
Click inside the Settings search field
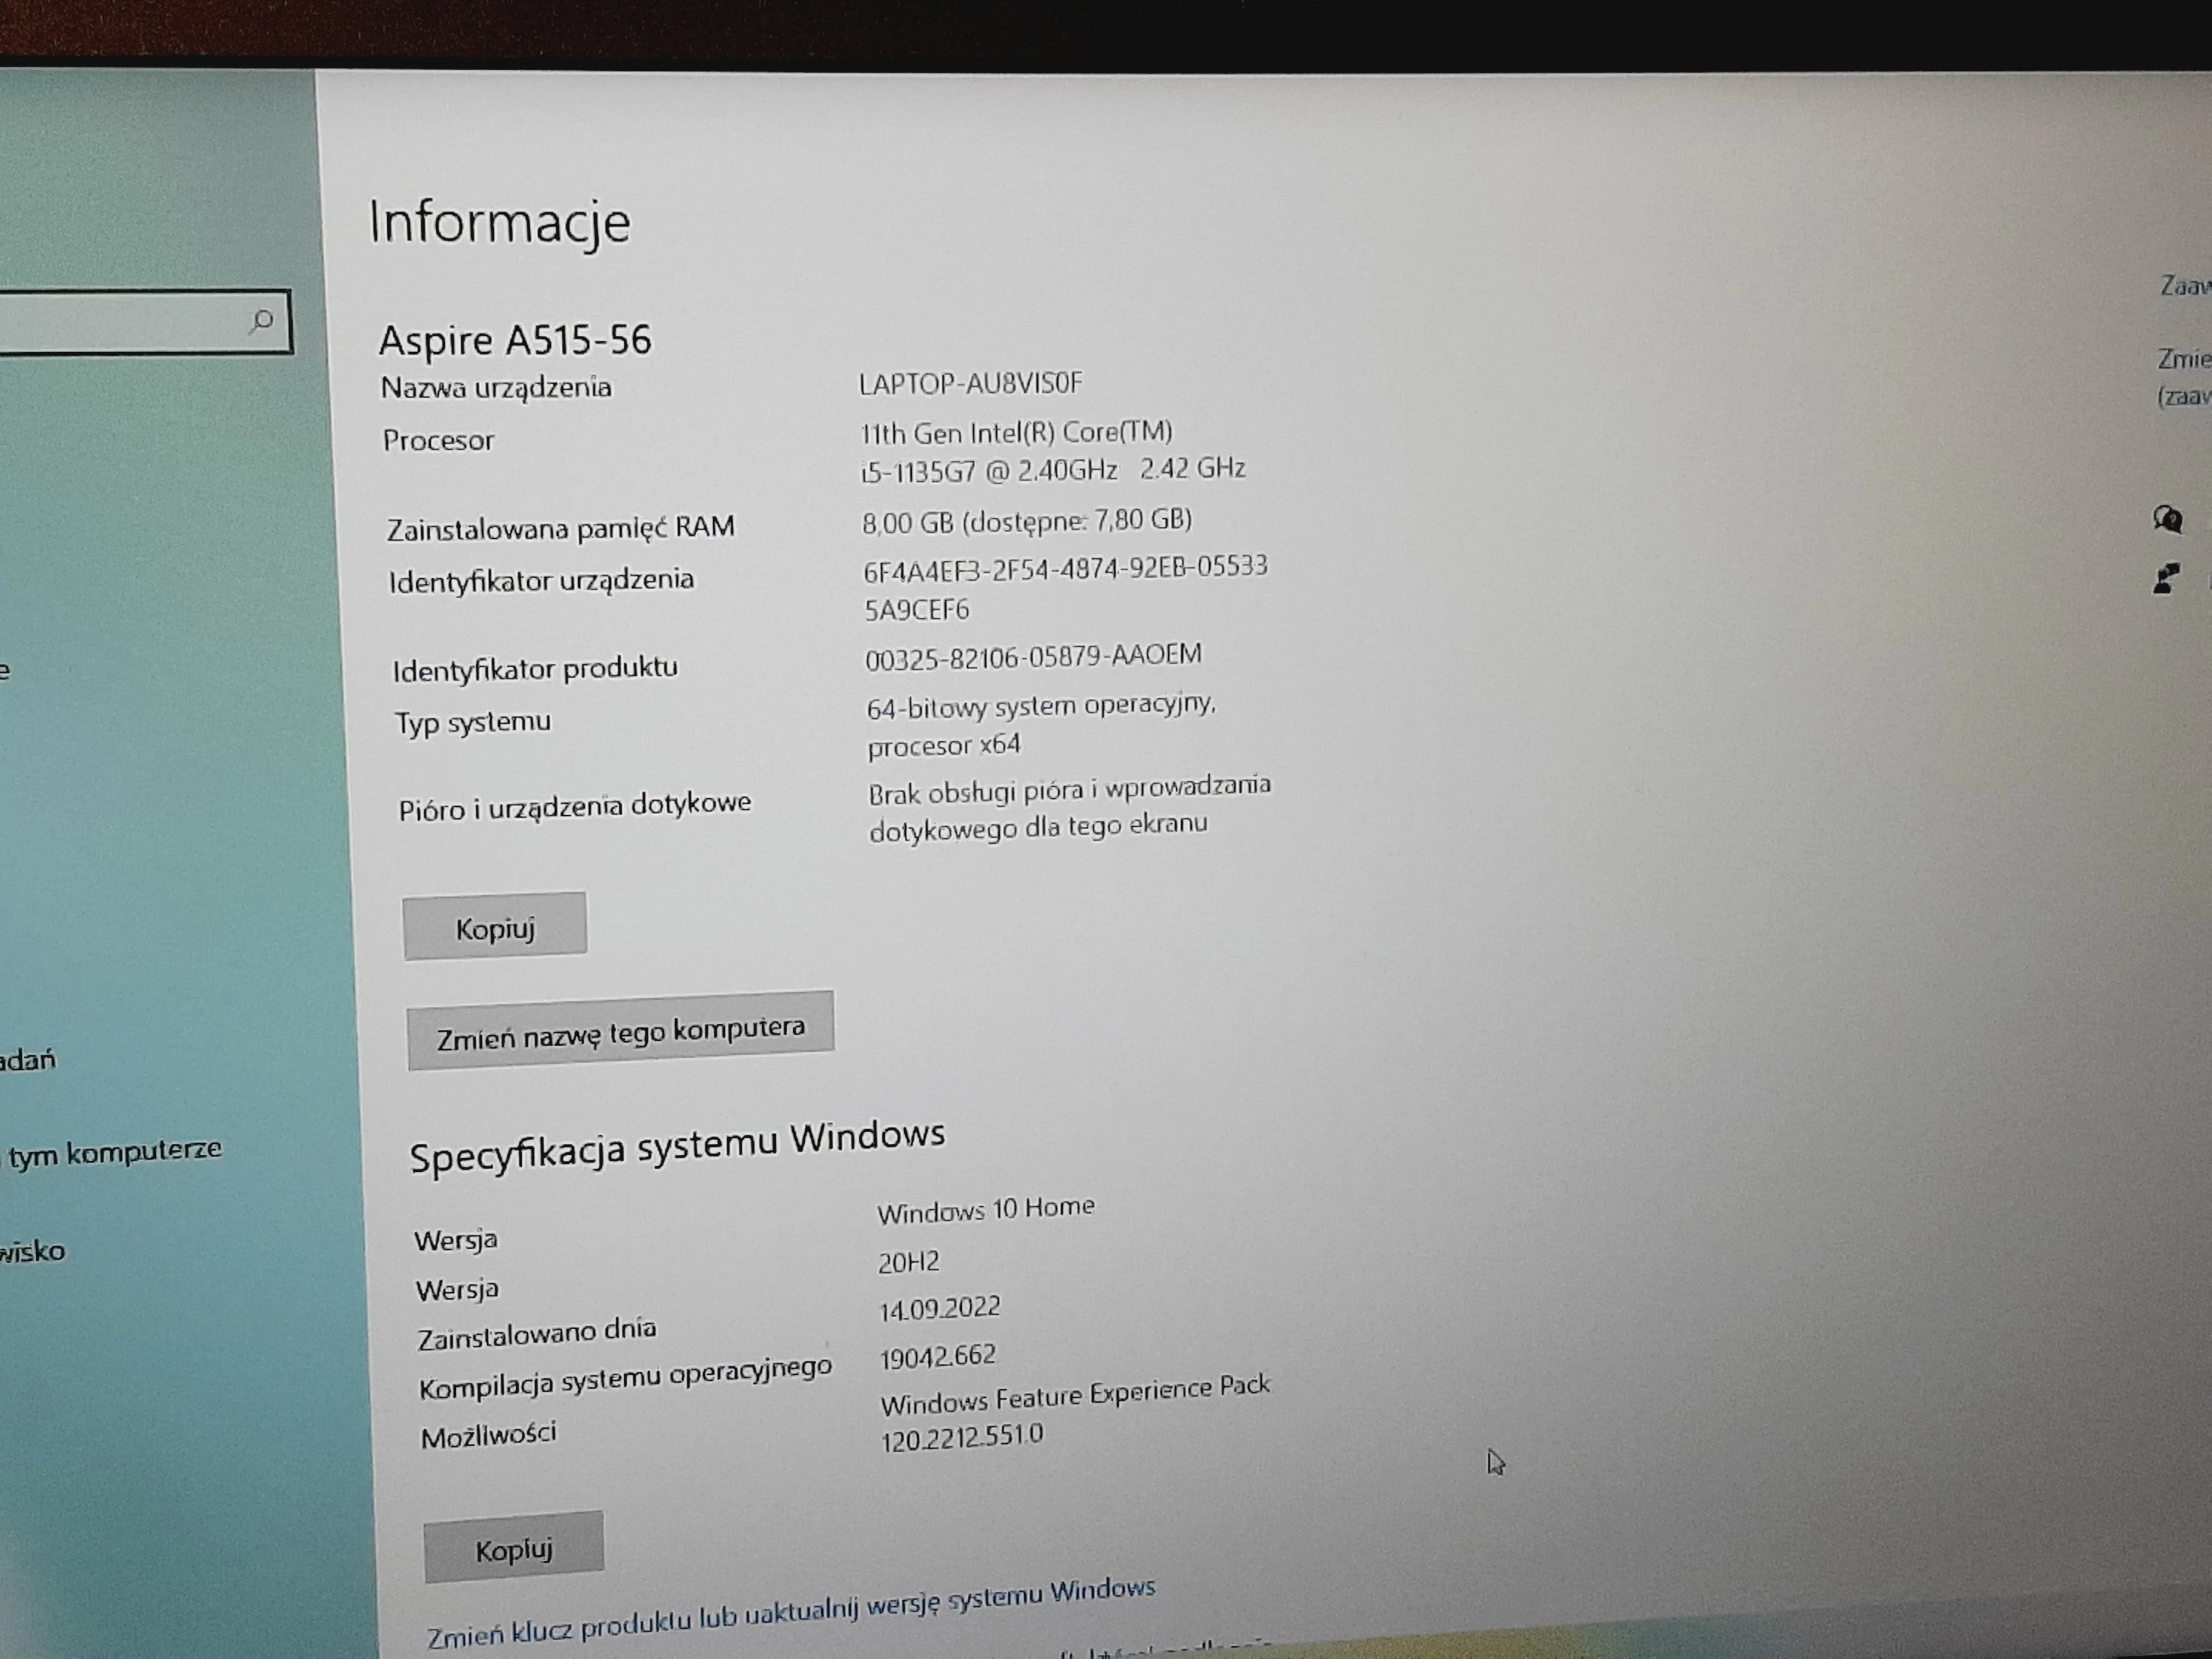130,321
